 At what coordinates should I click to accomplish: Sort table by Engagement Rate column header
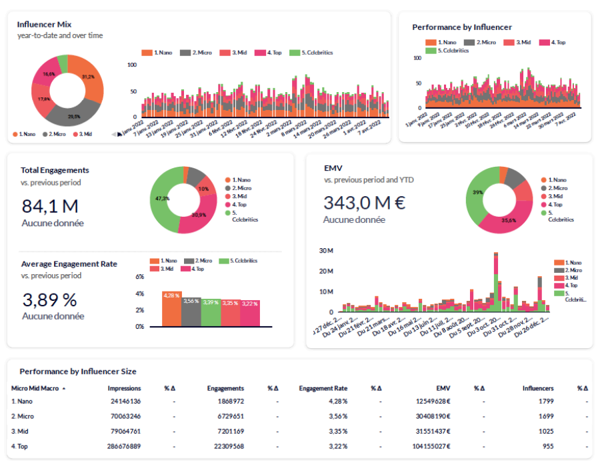[x=323, y=388]
